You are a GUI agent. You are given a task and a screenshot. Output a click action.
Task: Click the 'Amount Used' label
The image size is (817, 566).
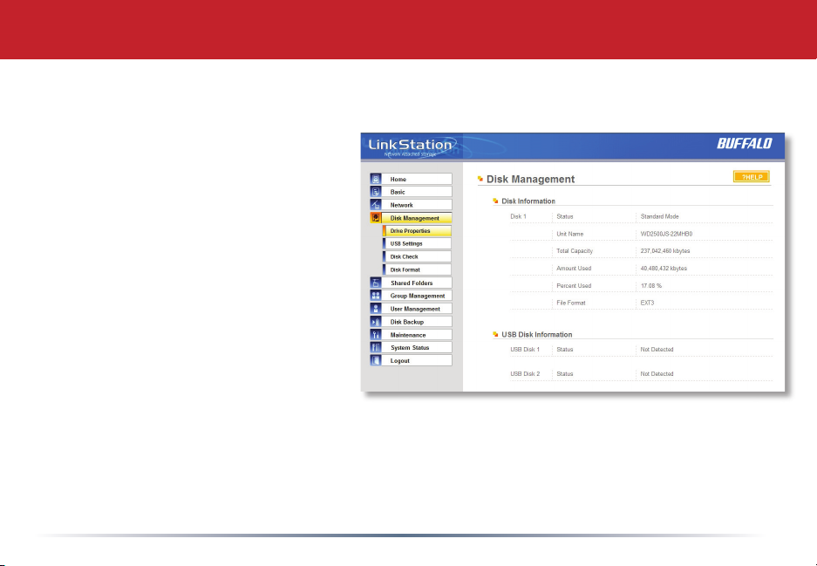coord(574,269)
